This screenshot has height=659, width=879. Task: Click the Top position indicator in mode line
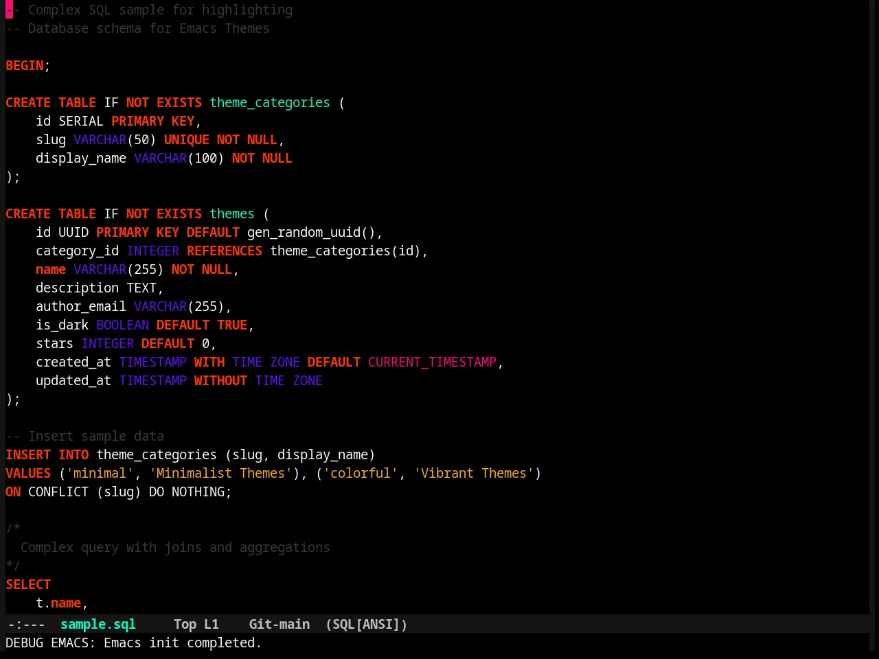tap(185, 624)
